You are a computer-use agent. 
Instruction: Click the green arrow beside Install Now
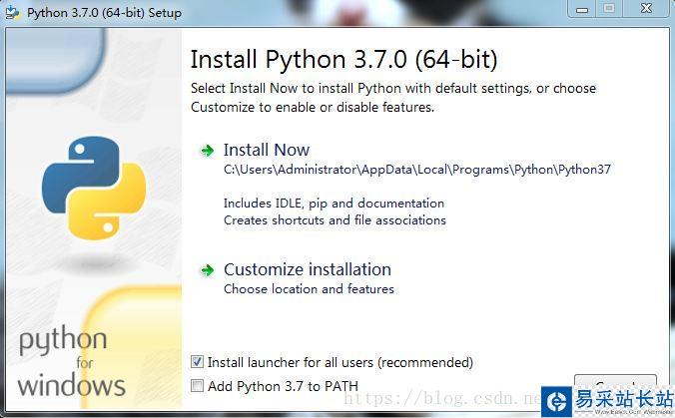tap(208, 151)
